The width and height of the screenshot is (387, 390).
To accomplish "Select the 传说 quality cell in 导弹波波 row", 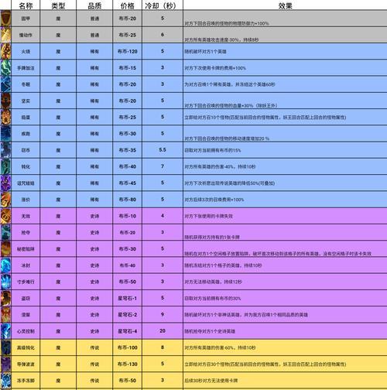I will [x=94, y=364].
